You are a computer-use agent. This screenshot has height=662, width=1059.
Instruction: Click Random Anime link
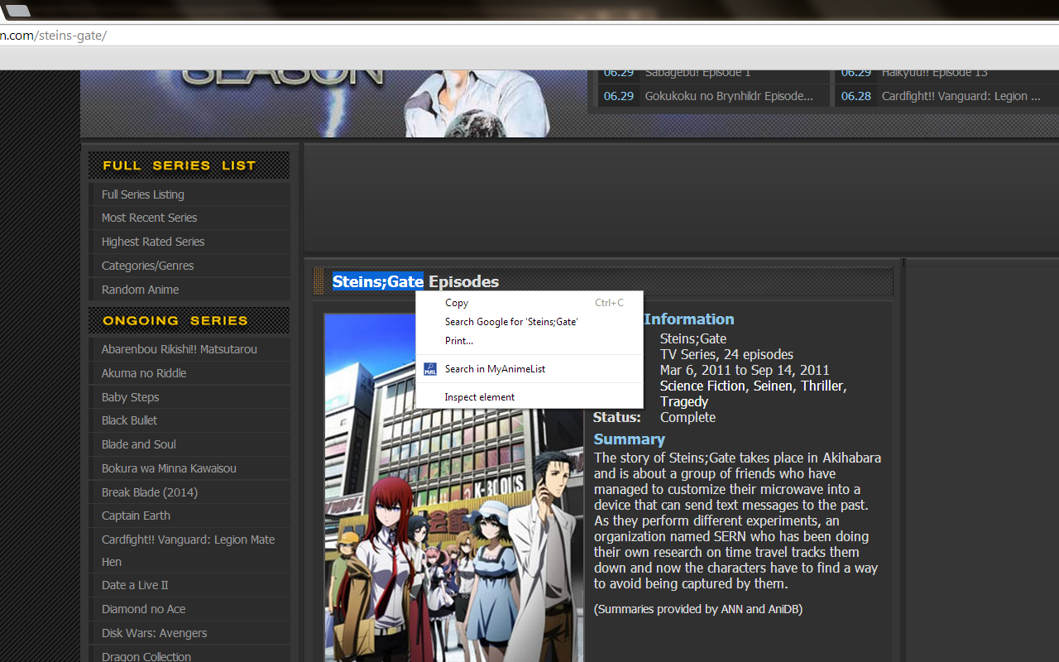point(141,290)
